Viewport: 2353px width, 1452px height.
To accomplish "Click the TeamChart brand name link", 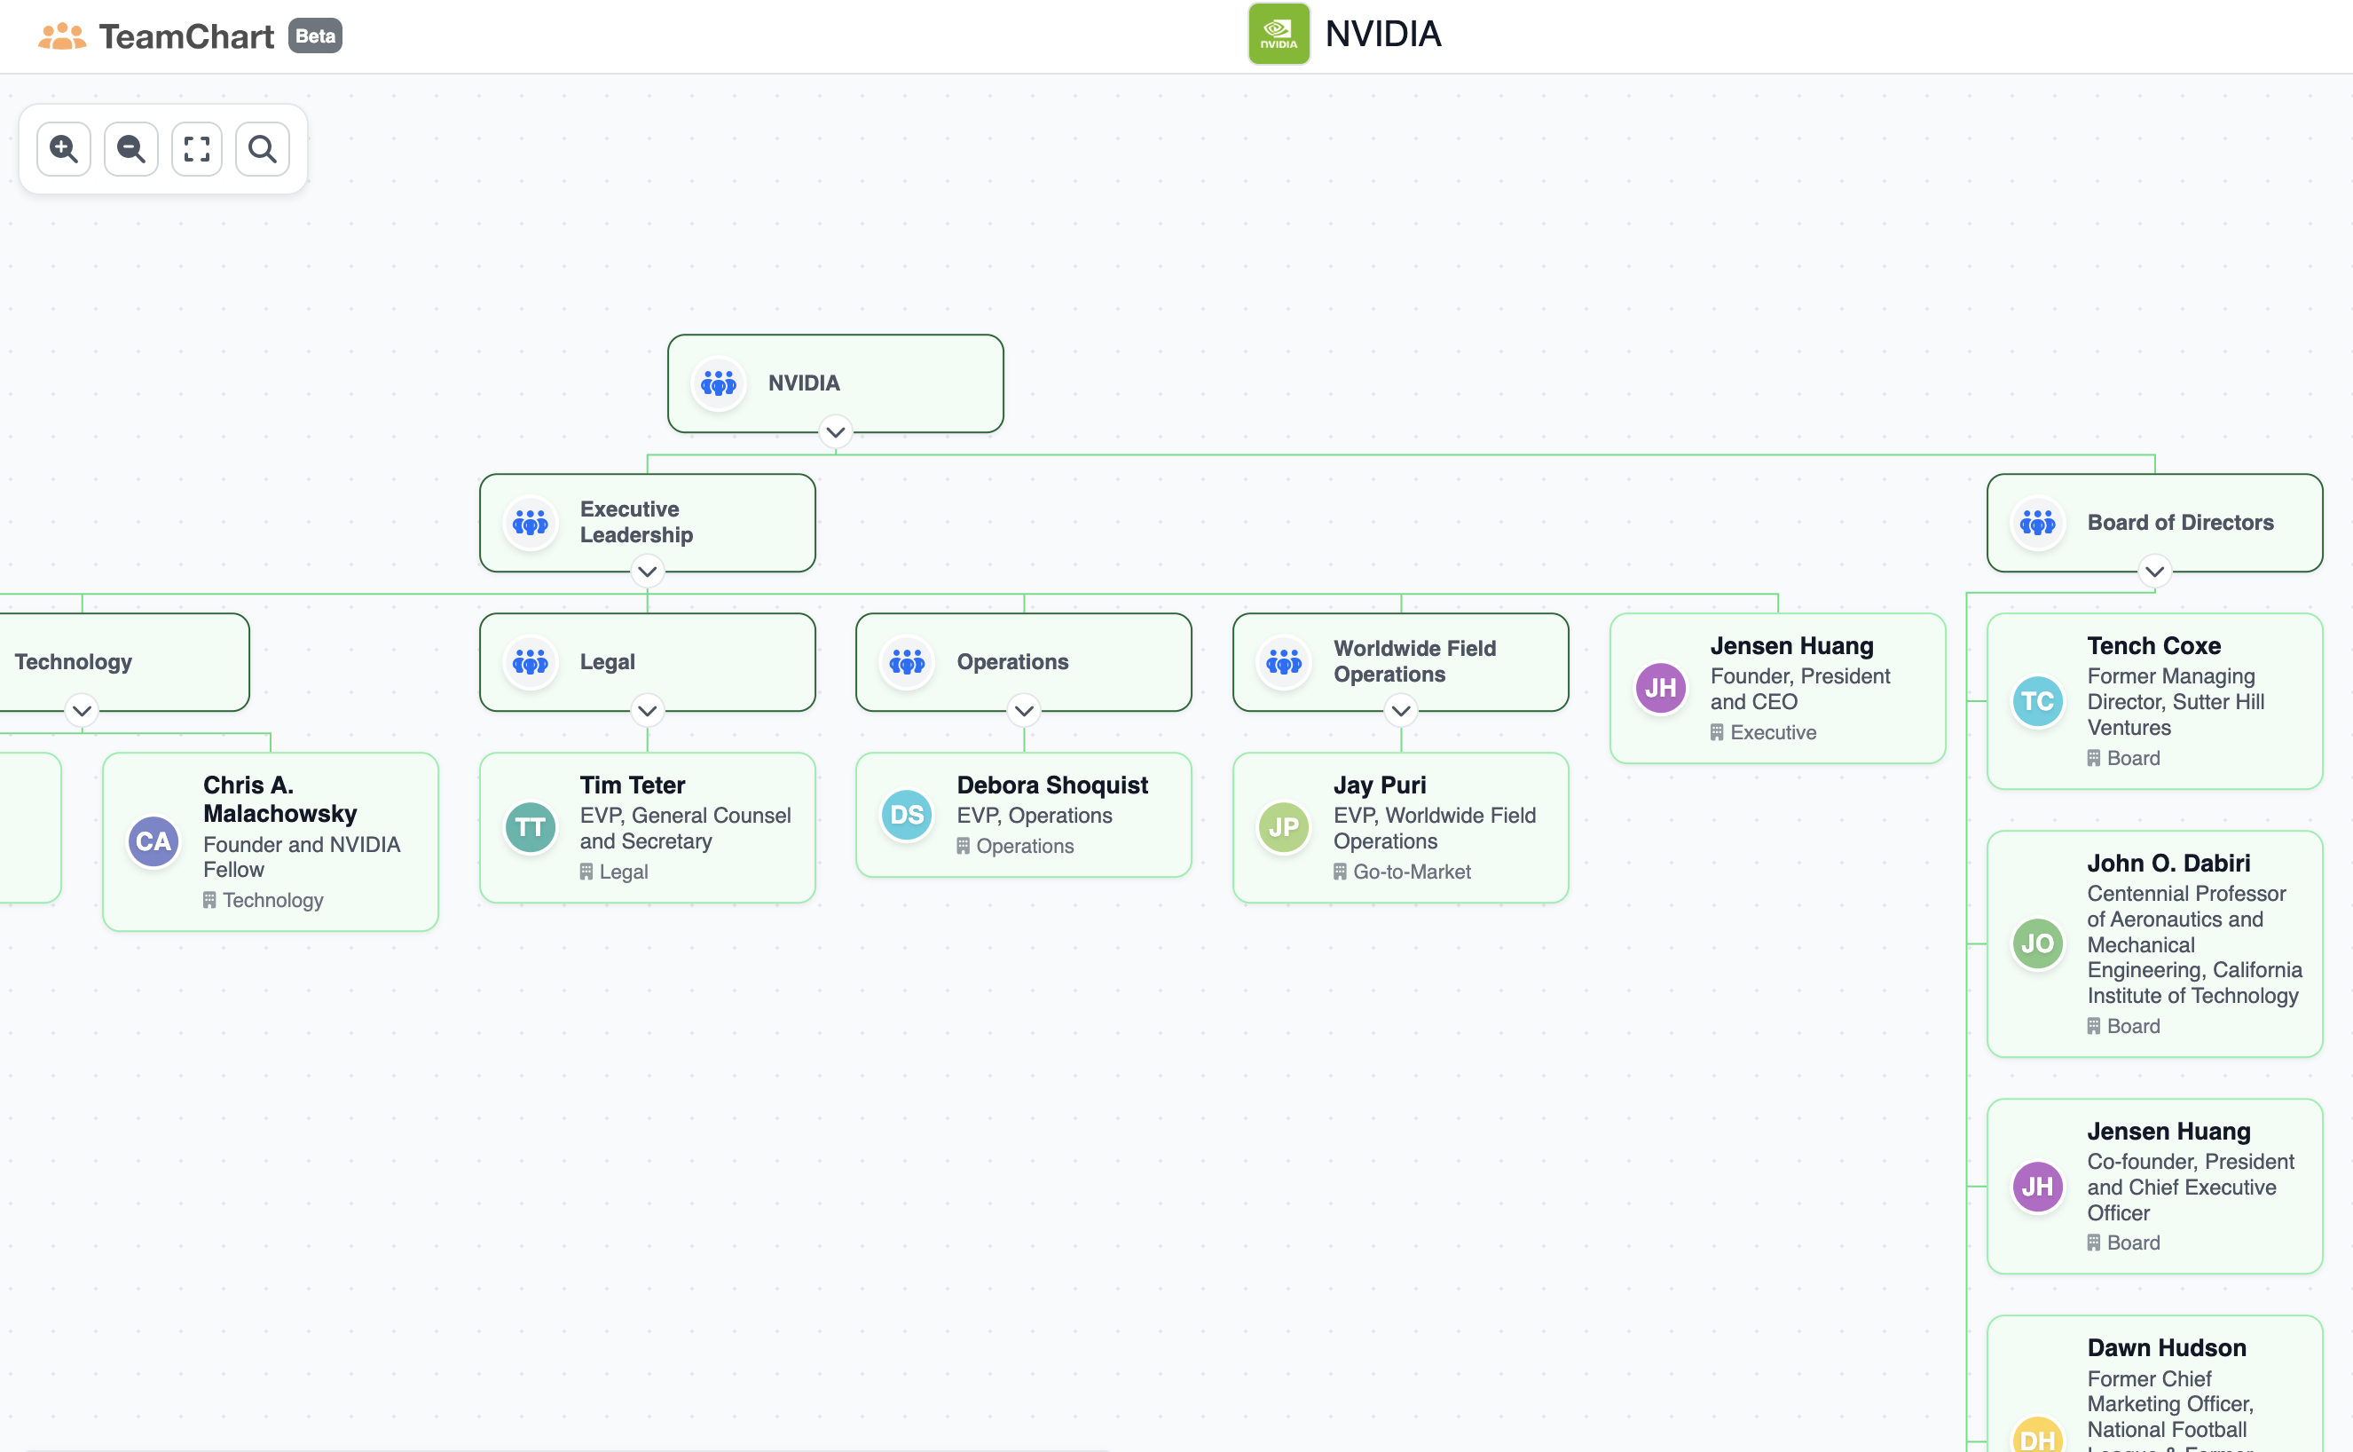I will 186,36.
